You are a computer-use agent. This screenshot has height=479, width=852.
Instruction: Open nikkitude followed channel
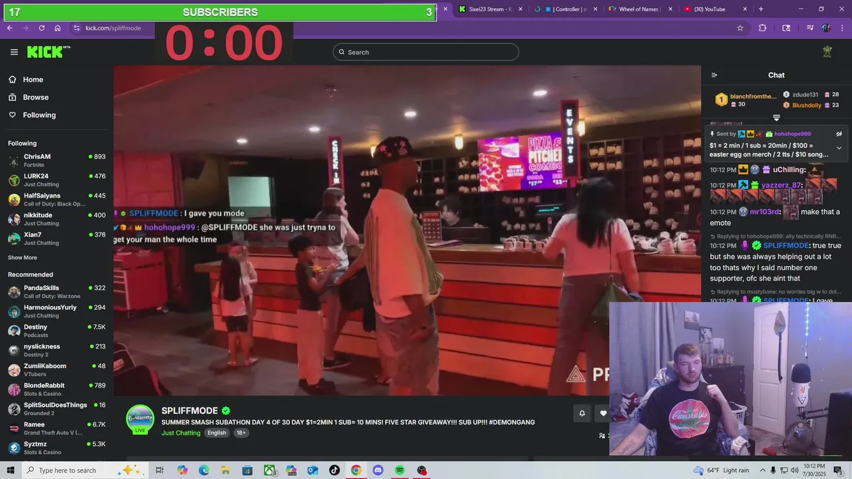click(x=57, y=219)
